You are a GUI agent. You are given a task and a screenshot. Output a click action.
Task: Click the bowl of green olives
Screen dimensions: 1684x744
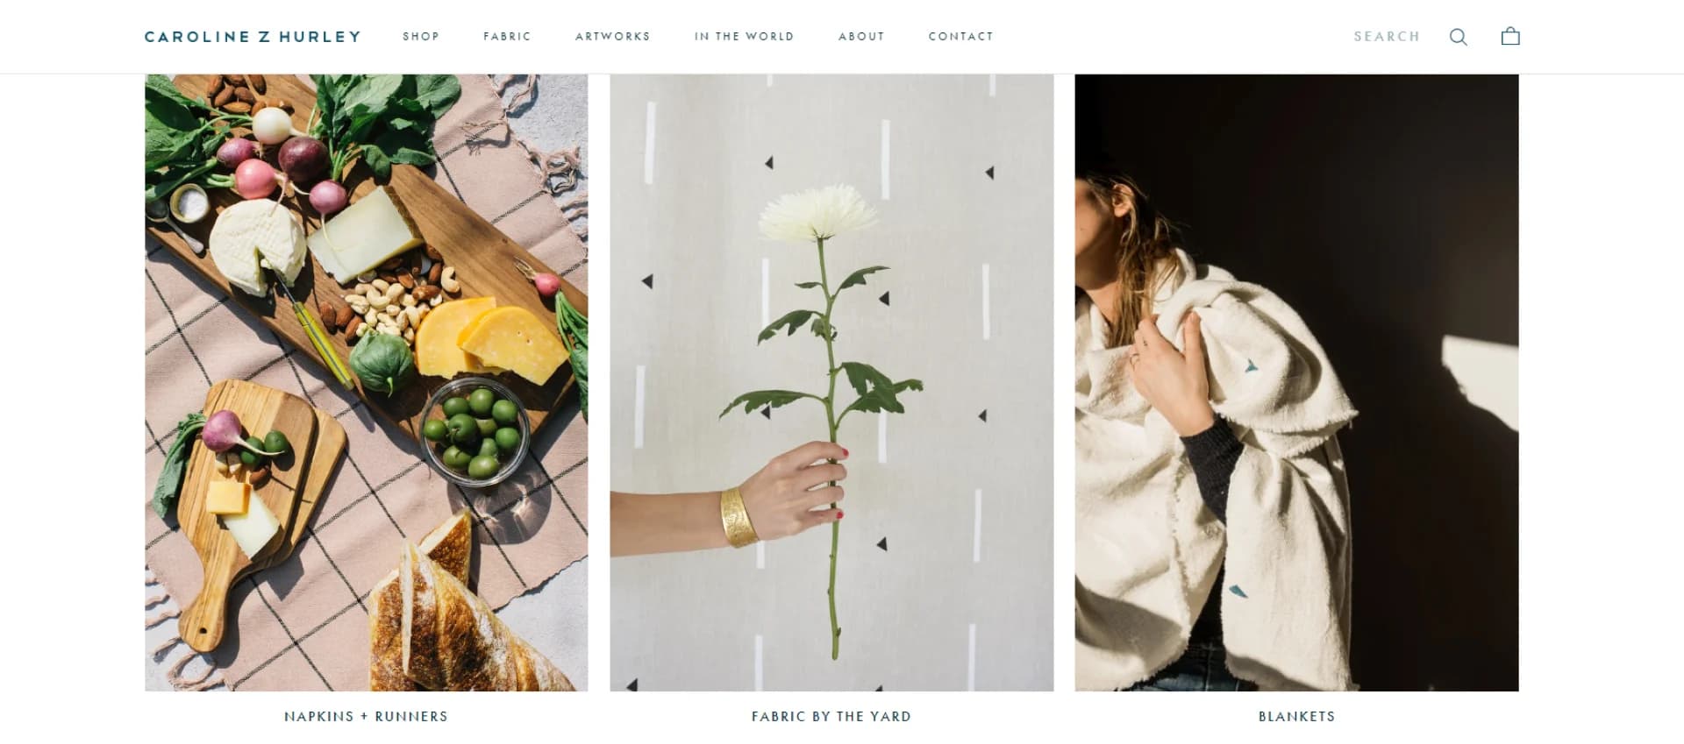point(475,429)
